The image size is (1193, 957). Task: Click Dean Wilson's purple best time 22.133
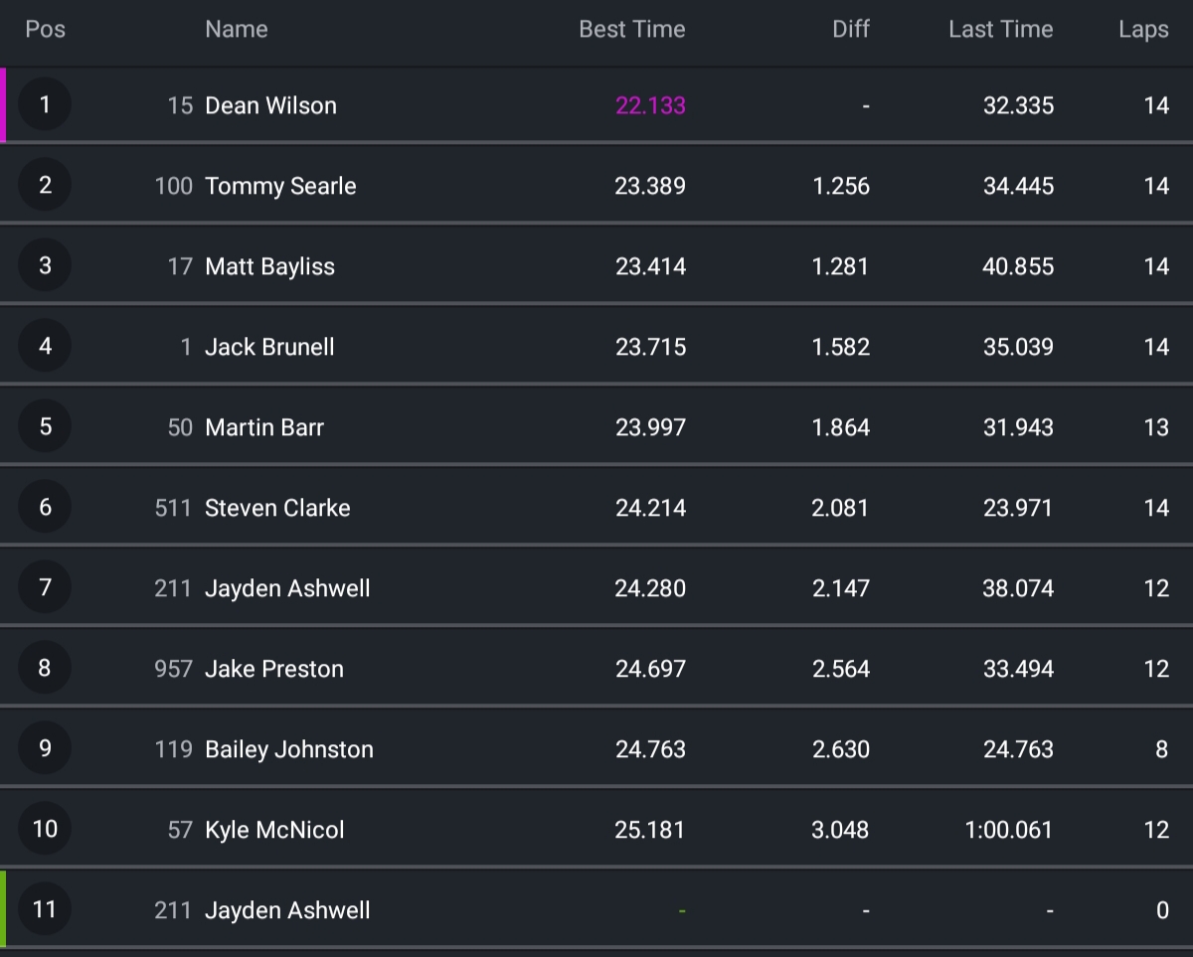tap(650, 105)
